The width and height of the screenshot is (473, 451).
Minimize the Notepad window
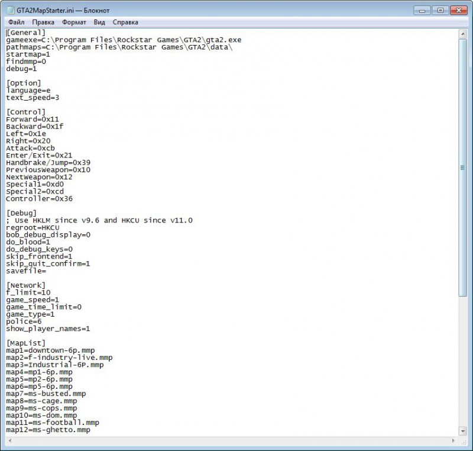421,10
